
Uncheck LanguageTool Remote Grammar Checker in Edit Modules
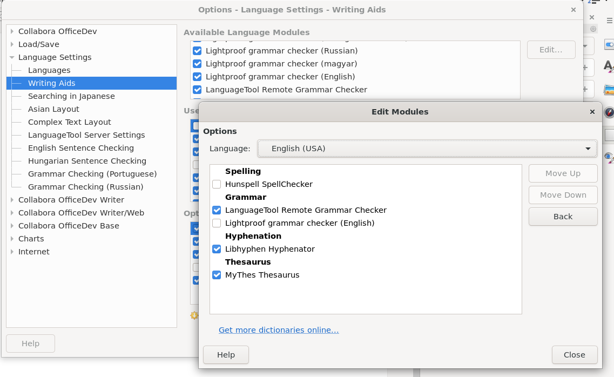tap(217, 210)
